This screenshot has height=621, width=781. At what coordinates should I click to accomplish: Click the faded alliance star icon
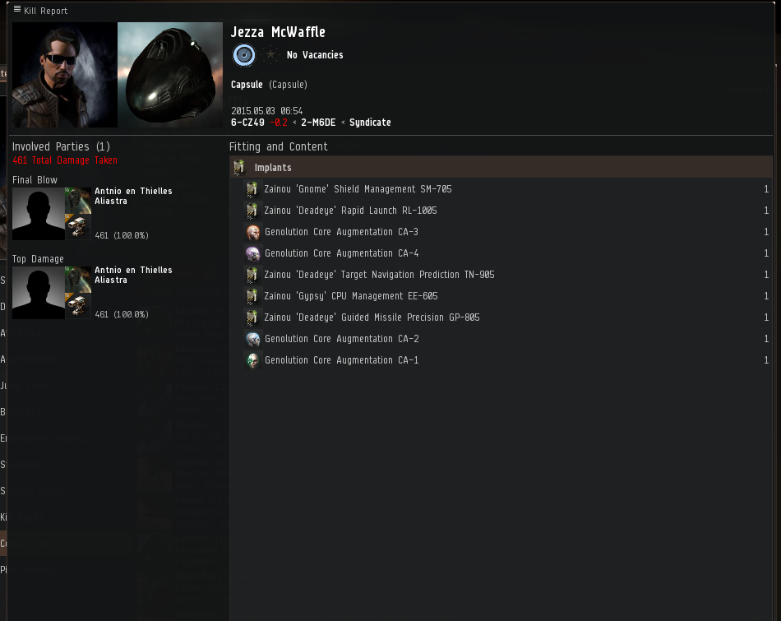(270, 55)
